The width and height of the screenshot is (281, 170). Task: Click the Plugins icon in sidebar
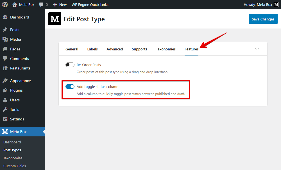click(6, 90)
